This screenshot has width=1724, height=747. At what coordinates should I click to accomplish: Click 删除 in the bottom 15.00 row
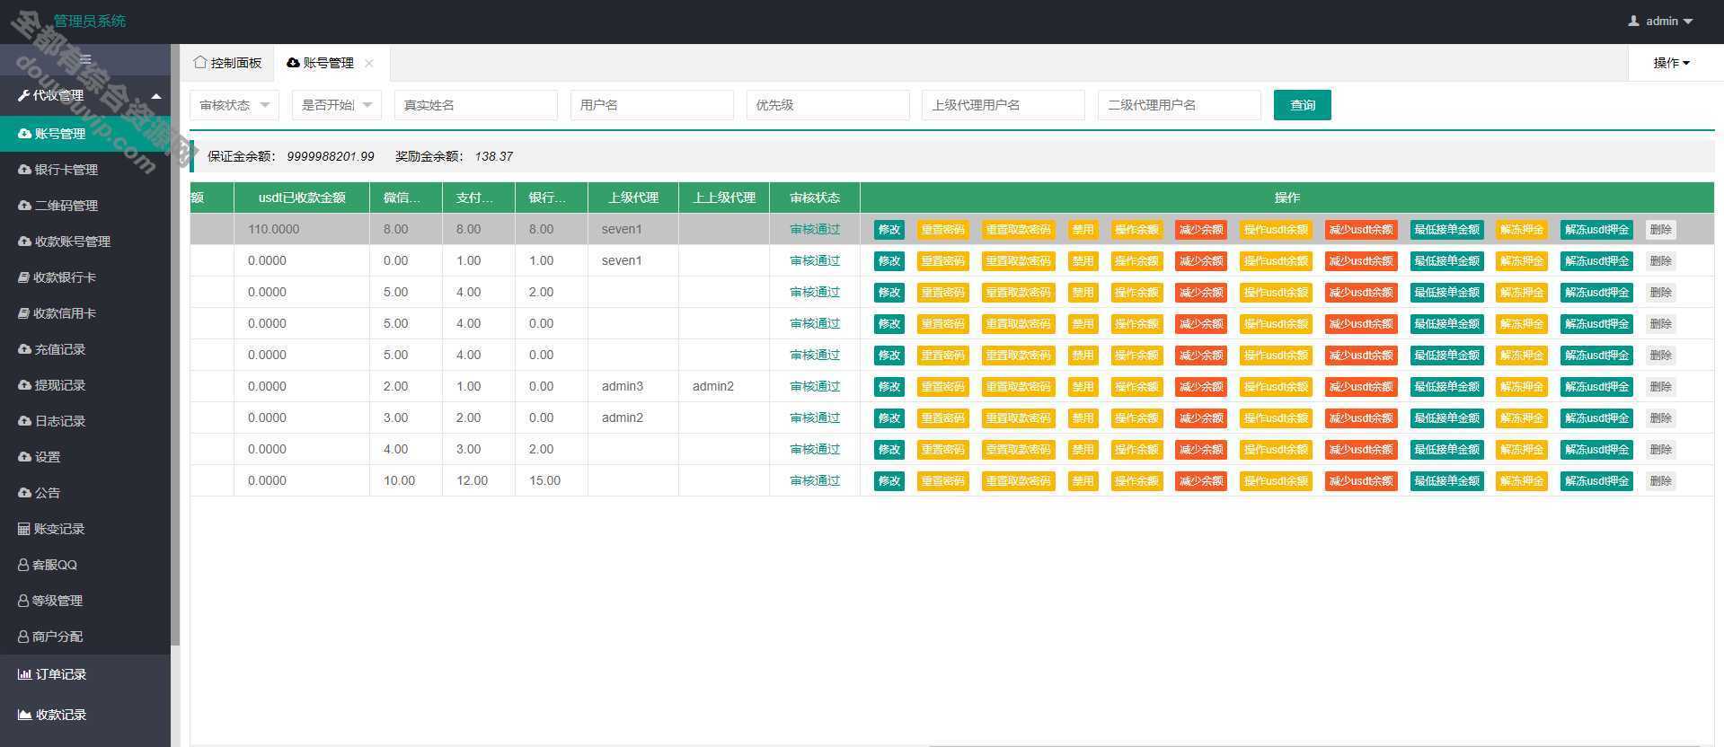pyautogui.click(x=1661, y=481)
